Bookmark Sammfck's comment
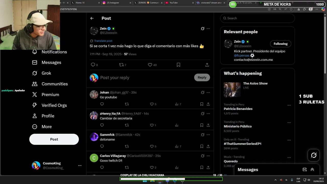The image size is (327, 184). click(202, 146)
